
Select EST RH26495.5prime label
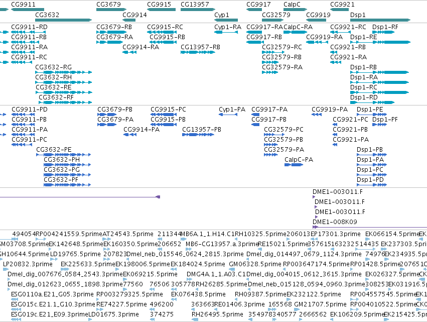point(217,314)
